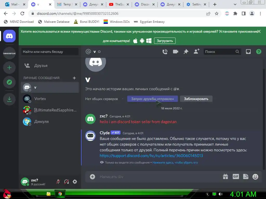Click the volume speaker tray icon
This screenshot has height=199, width=266.
[221, 194]
